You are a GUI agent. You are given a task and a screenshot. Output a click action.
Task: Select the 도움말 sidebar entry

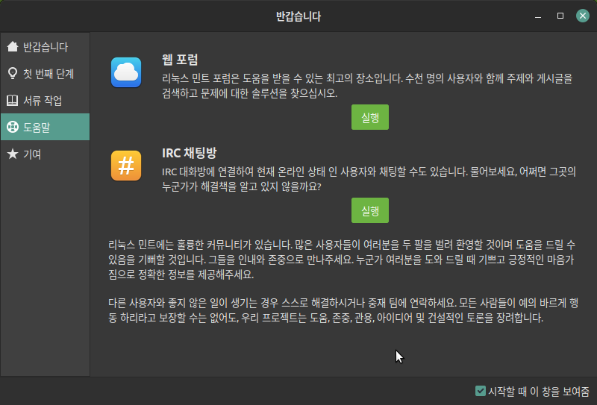pos(45,127)
